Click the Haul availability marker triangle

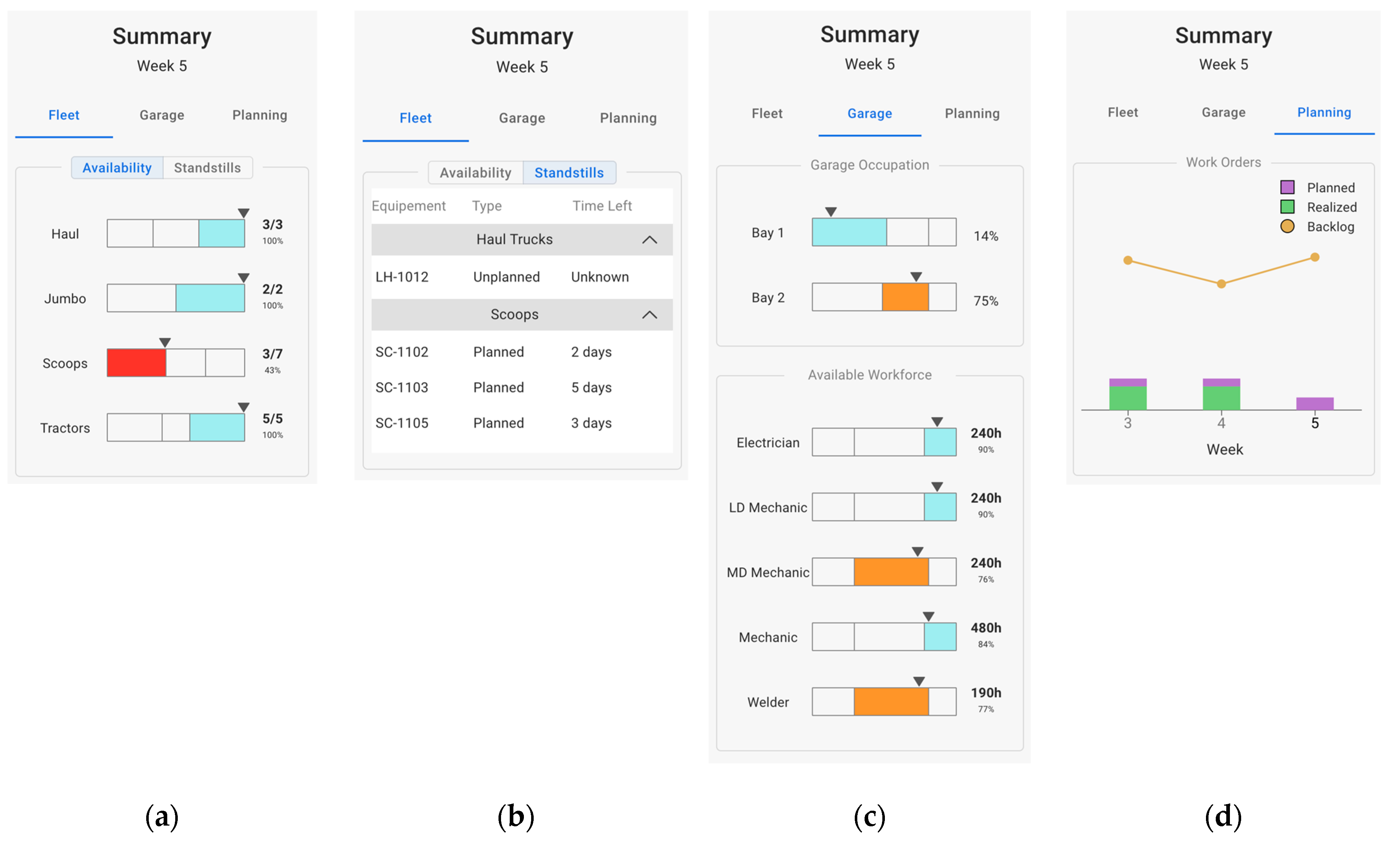tap(243, 213)
